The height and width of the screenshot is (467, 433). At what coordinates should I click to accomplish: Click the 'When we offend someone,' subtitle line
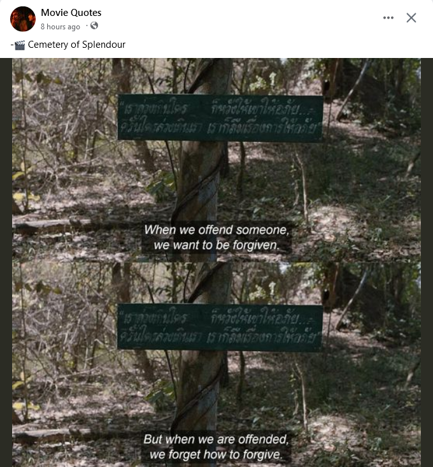coord(216,229)
